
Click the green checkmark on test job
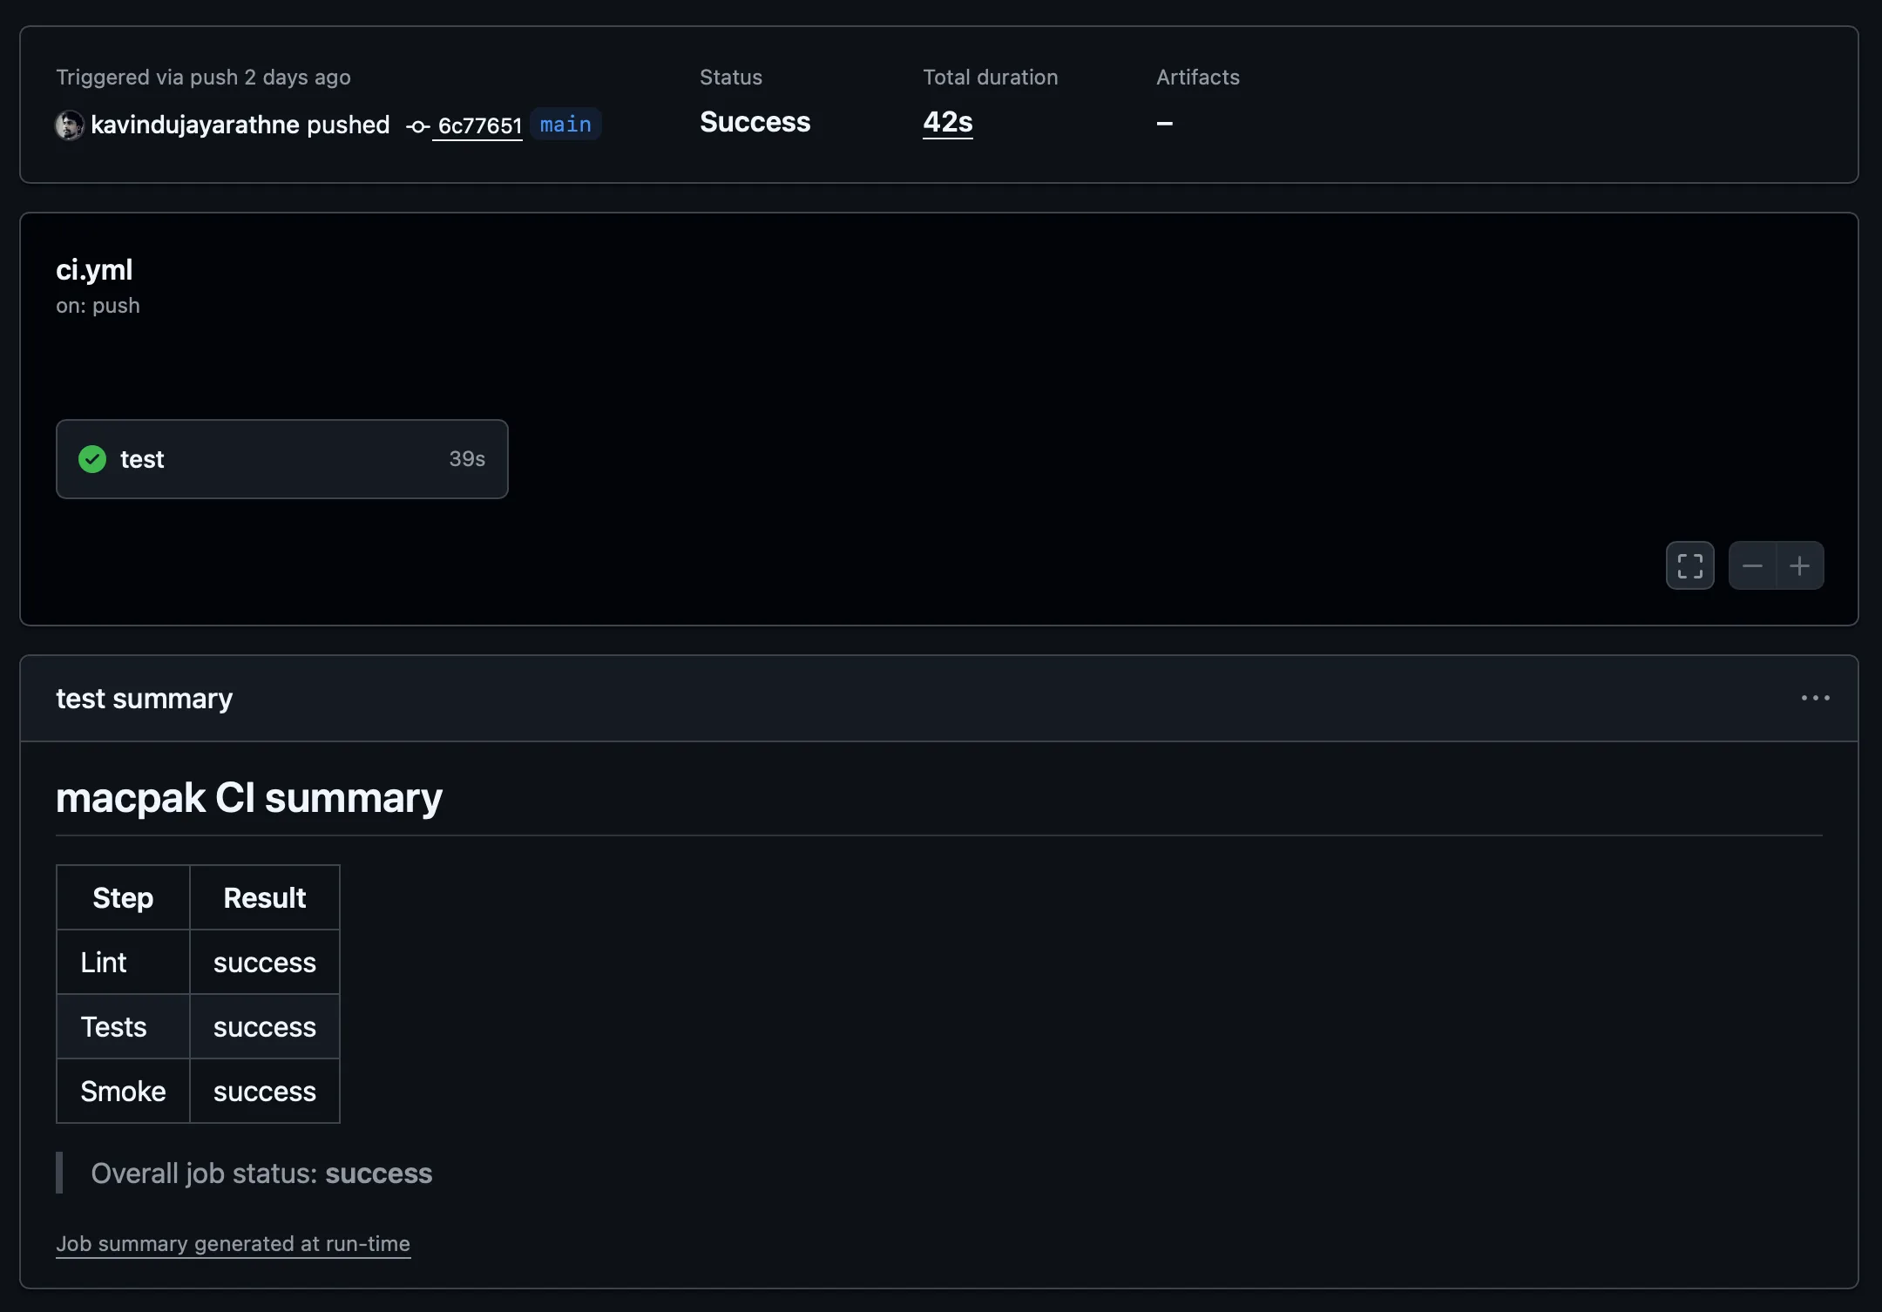pos(92,459)
